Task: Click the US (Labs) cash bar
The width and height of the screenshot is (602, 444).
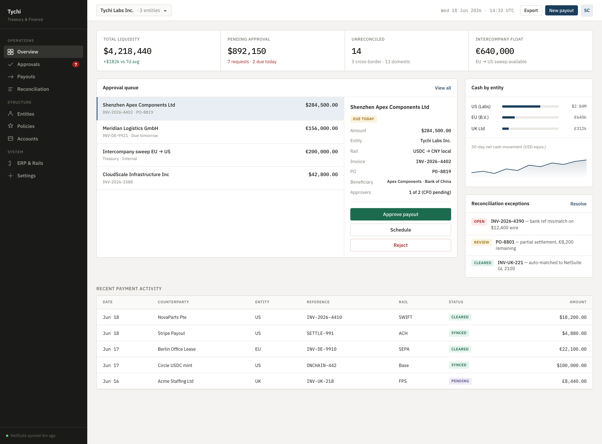Action: coord(530,106)
